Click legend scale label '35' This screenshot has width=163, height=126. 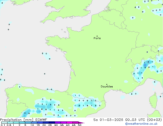click(x=62, y=125)
